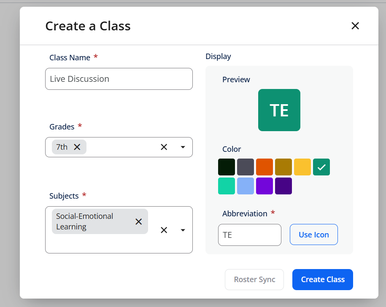Open the Subjects dropdown arrow
The width and height of the screenshot is (386, 307).
pyautogui.click(x=183, y=230)
